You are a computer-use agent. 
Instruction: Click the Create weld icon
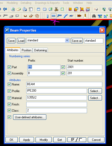[x=85, y=16]
